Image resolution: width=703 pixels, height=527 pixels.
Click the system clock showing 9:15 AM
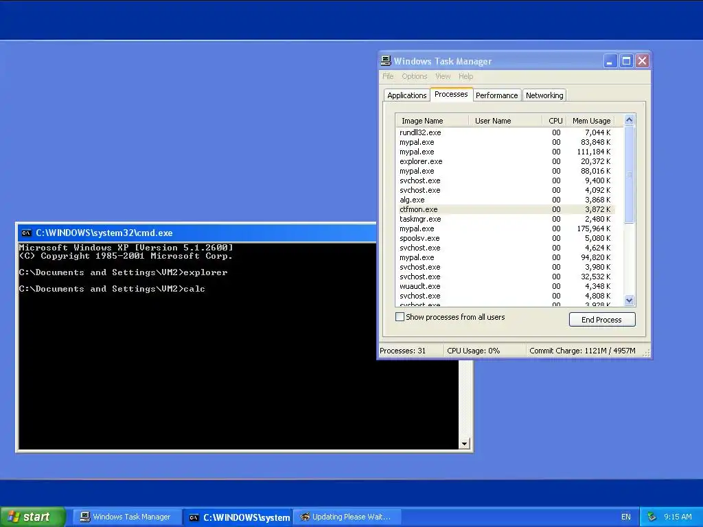[678, 517]
